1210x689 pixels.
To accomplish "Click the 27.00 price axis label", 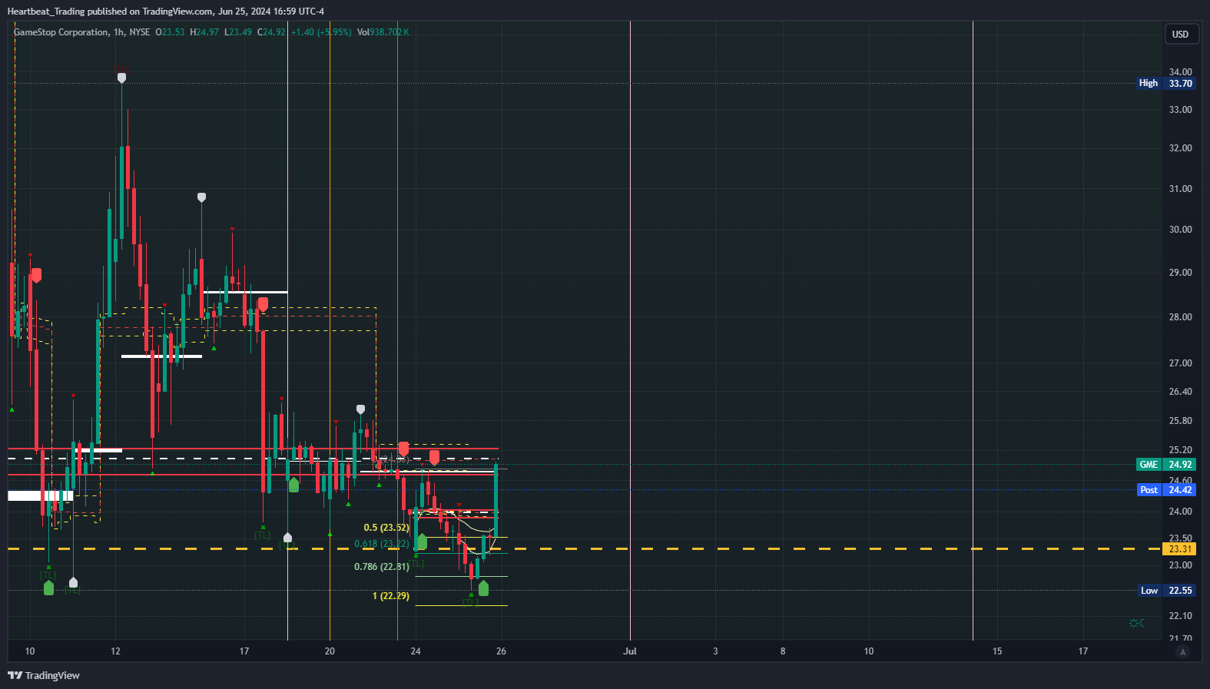I will [x=1180, y=363].
